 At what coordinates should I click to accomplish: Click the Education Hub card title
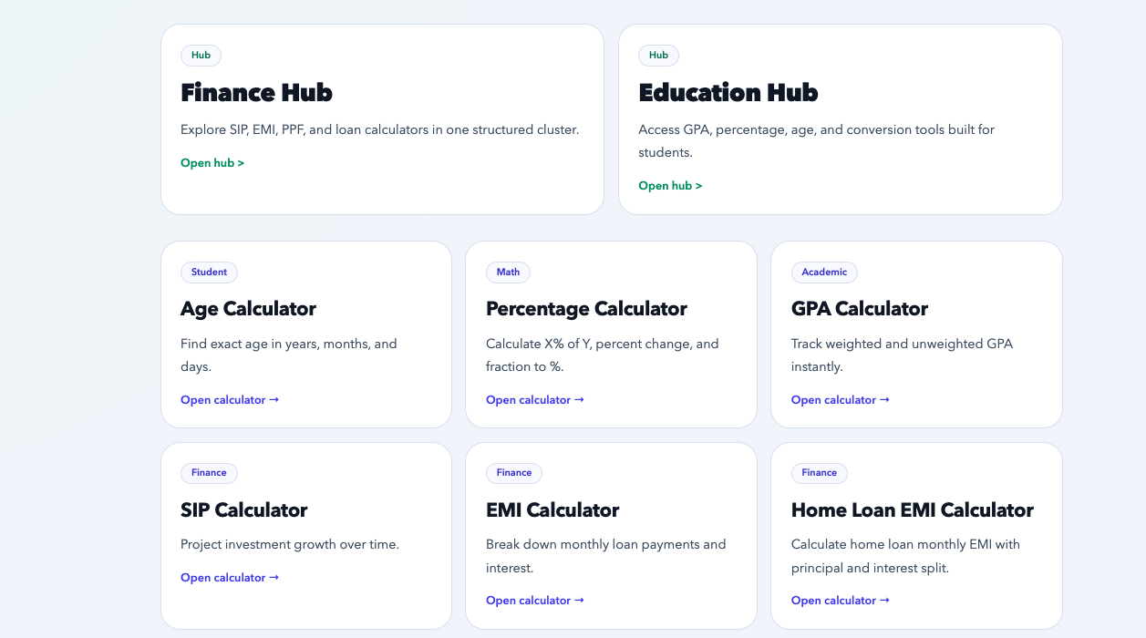tap(728, 92)
